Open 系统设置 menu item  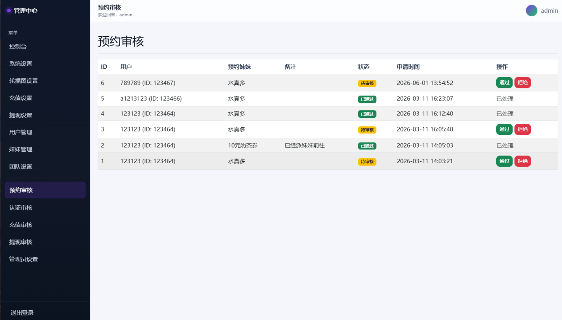point(45,64)
